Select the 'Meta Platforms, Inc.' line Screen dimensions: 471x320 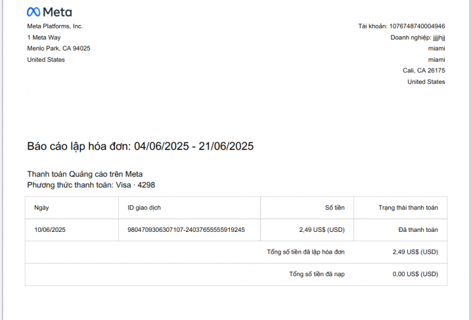click(55, 26)
